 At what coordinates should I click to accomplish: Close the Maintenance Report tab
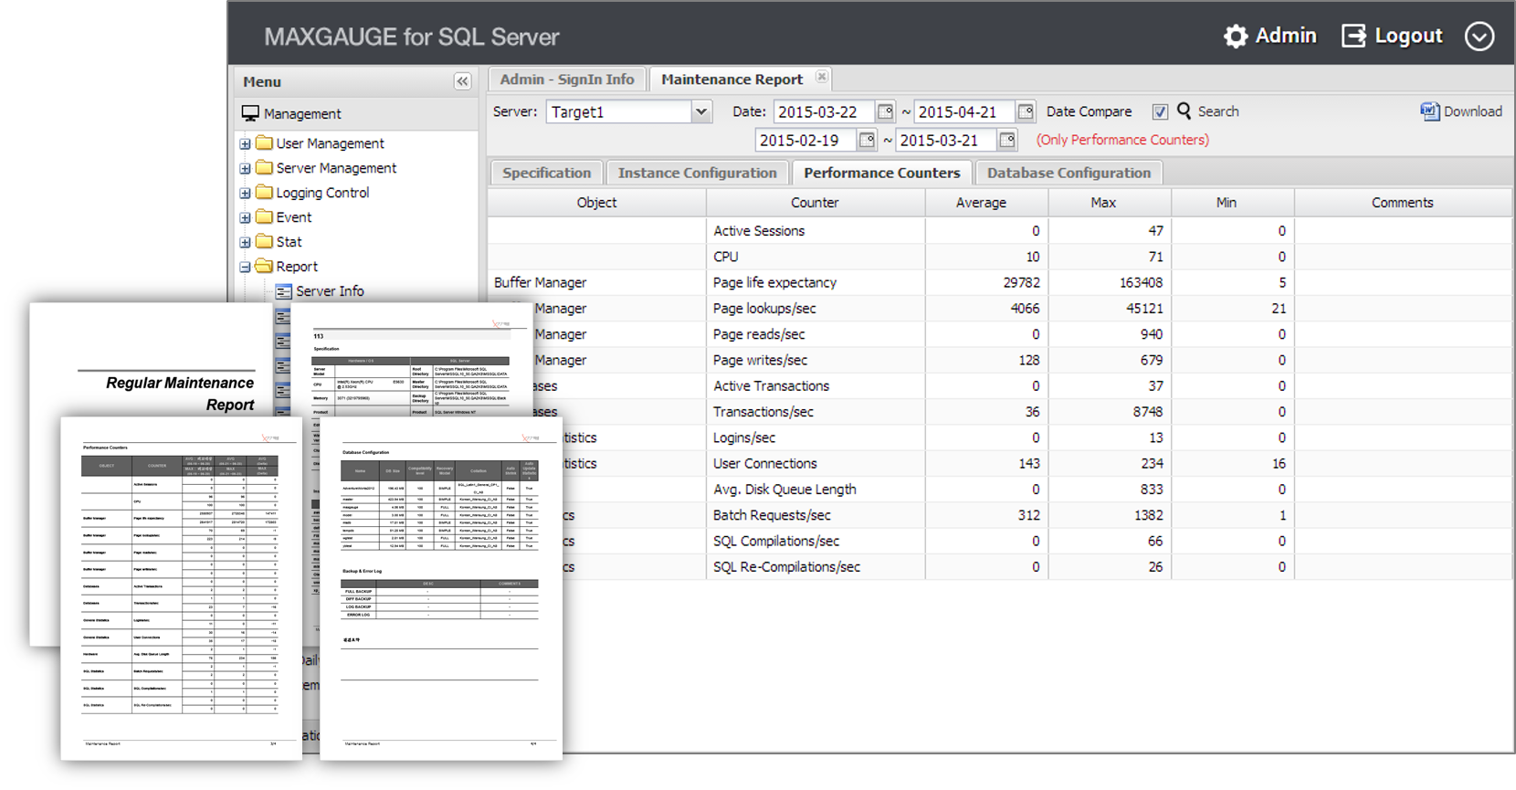(x=822, y=77)
